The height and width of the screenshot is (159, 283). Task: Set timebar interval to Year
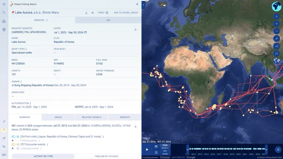pos(165,145)
